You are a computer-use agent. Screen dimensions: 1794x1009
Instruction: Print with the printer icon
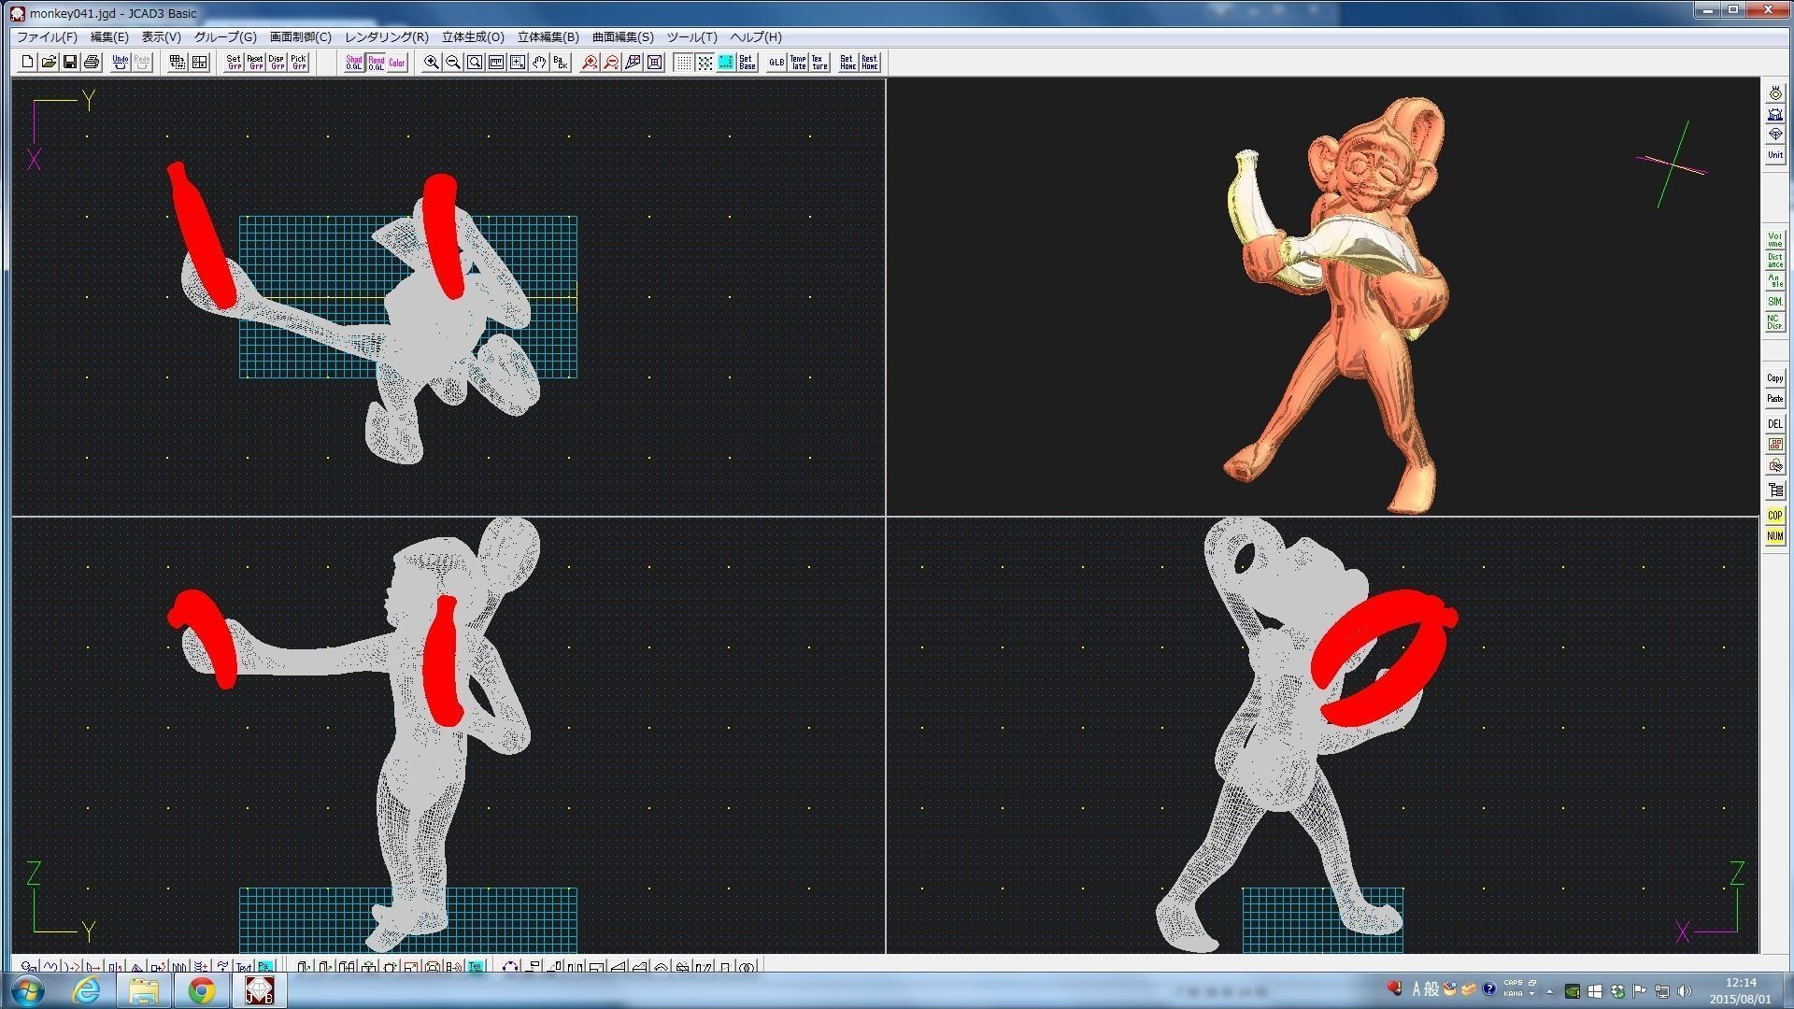(x=92, y=62)
